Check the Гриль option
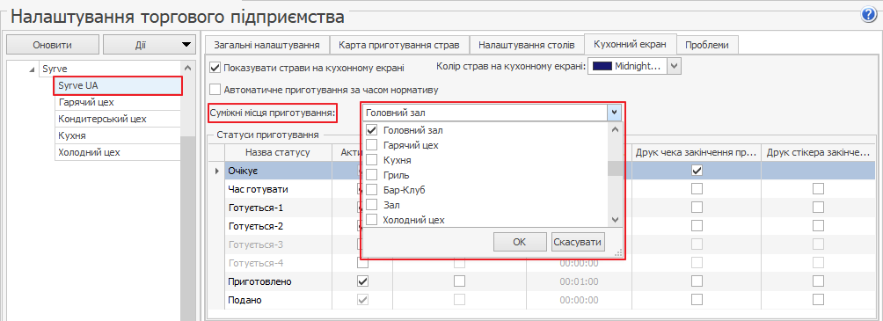 coord(371,175)
